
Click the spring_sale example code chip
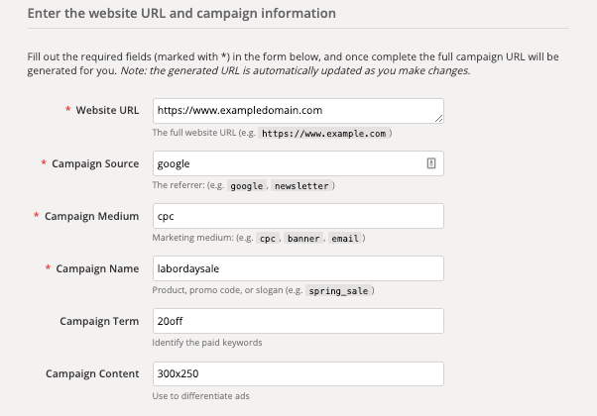click(x=338, y=290)
